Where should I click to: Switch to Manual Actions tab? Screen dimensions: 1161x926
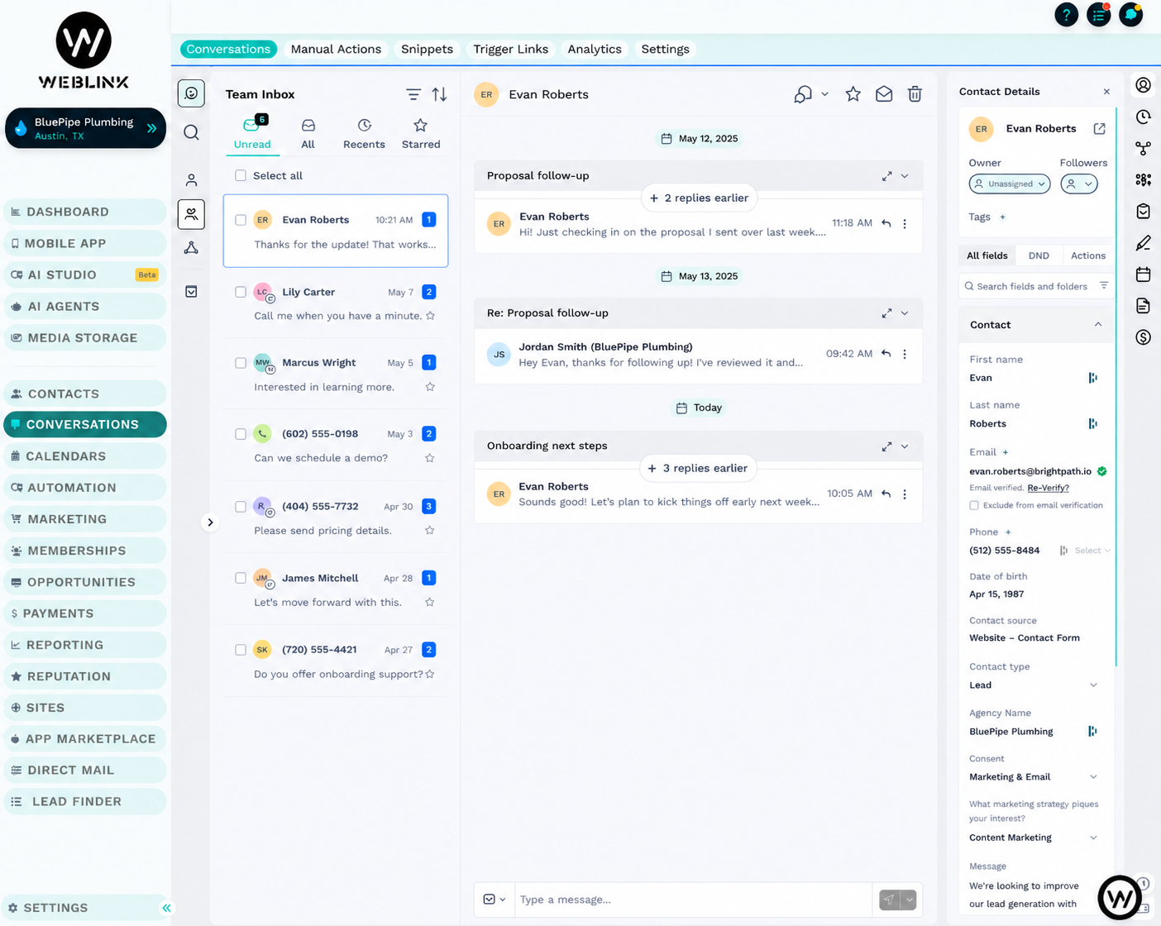[x=336, y=49]
